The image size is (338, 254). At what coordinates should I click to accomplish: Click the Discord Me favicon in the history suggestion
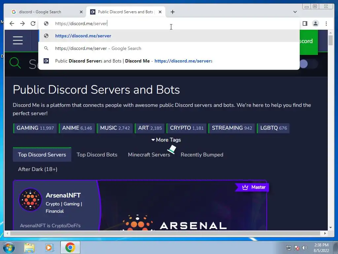point(46,61)
